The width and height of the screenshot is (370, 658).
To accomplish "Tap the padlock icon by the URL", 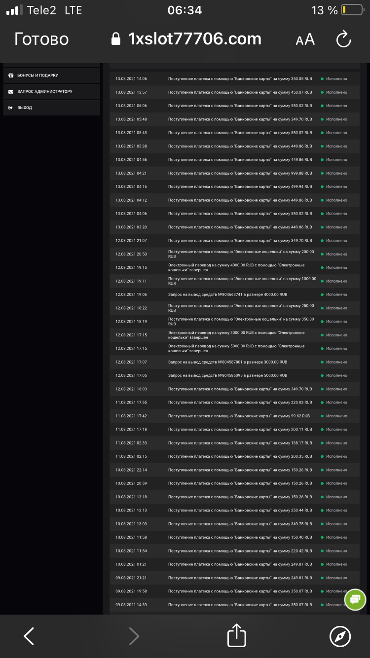I will [x=116, y=39].
